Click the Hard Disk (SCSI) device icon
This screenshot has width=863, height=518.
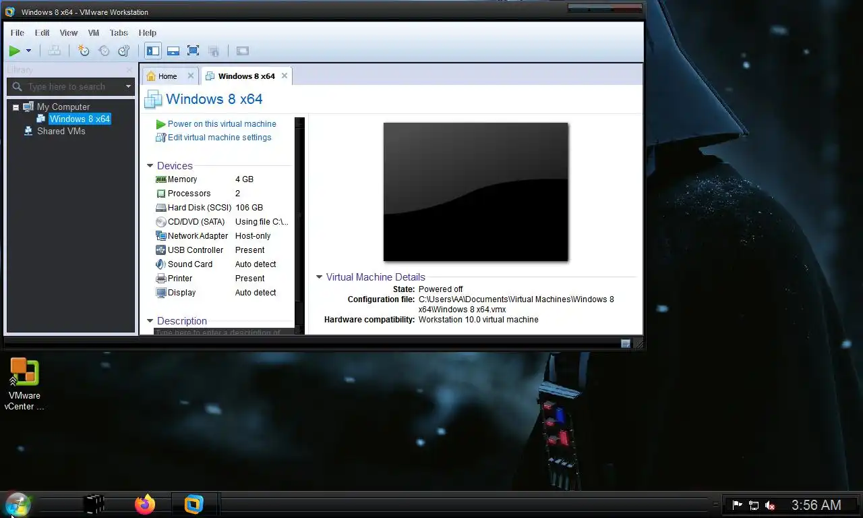coord(160,208)
